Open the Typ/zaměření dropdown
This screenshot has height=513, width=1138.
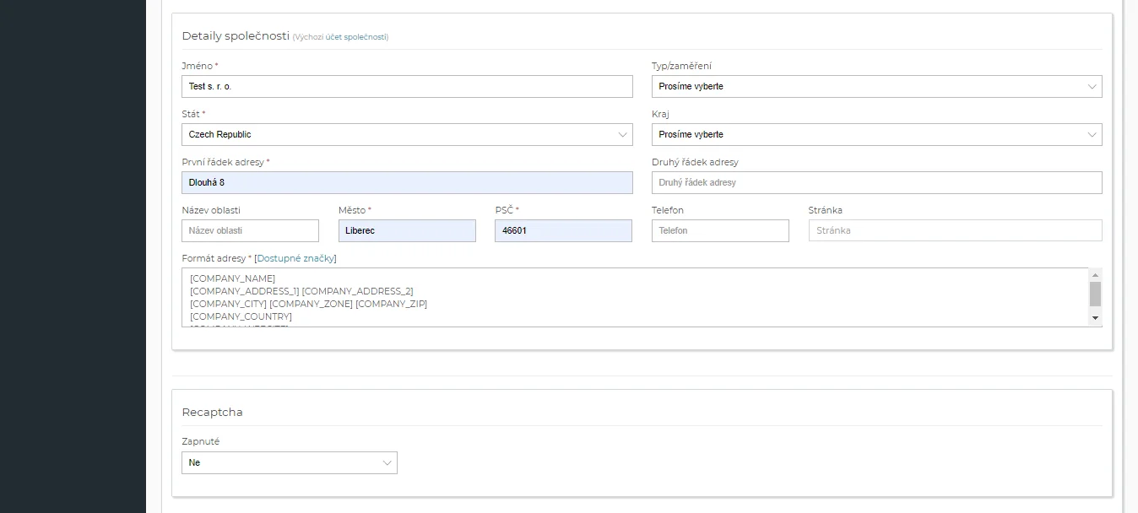[875, 87]
